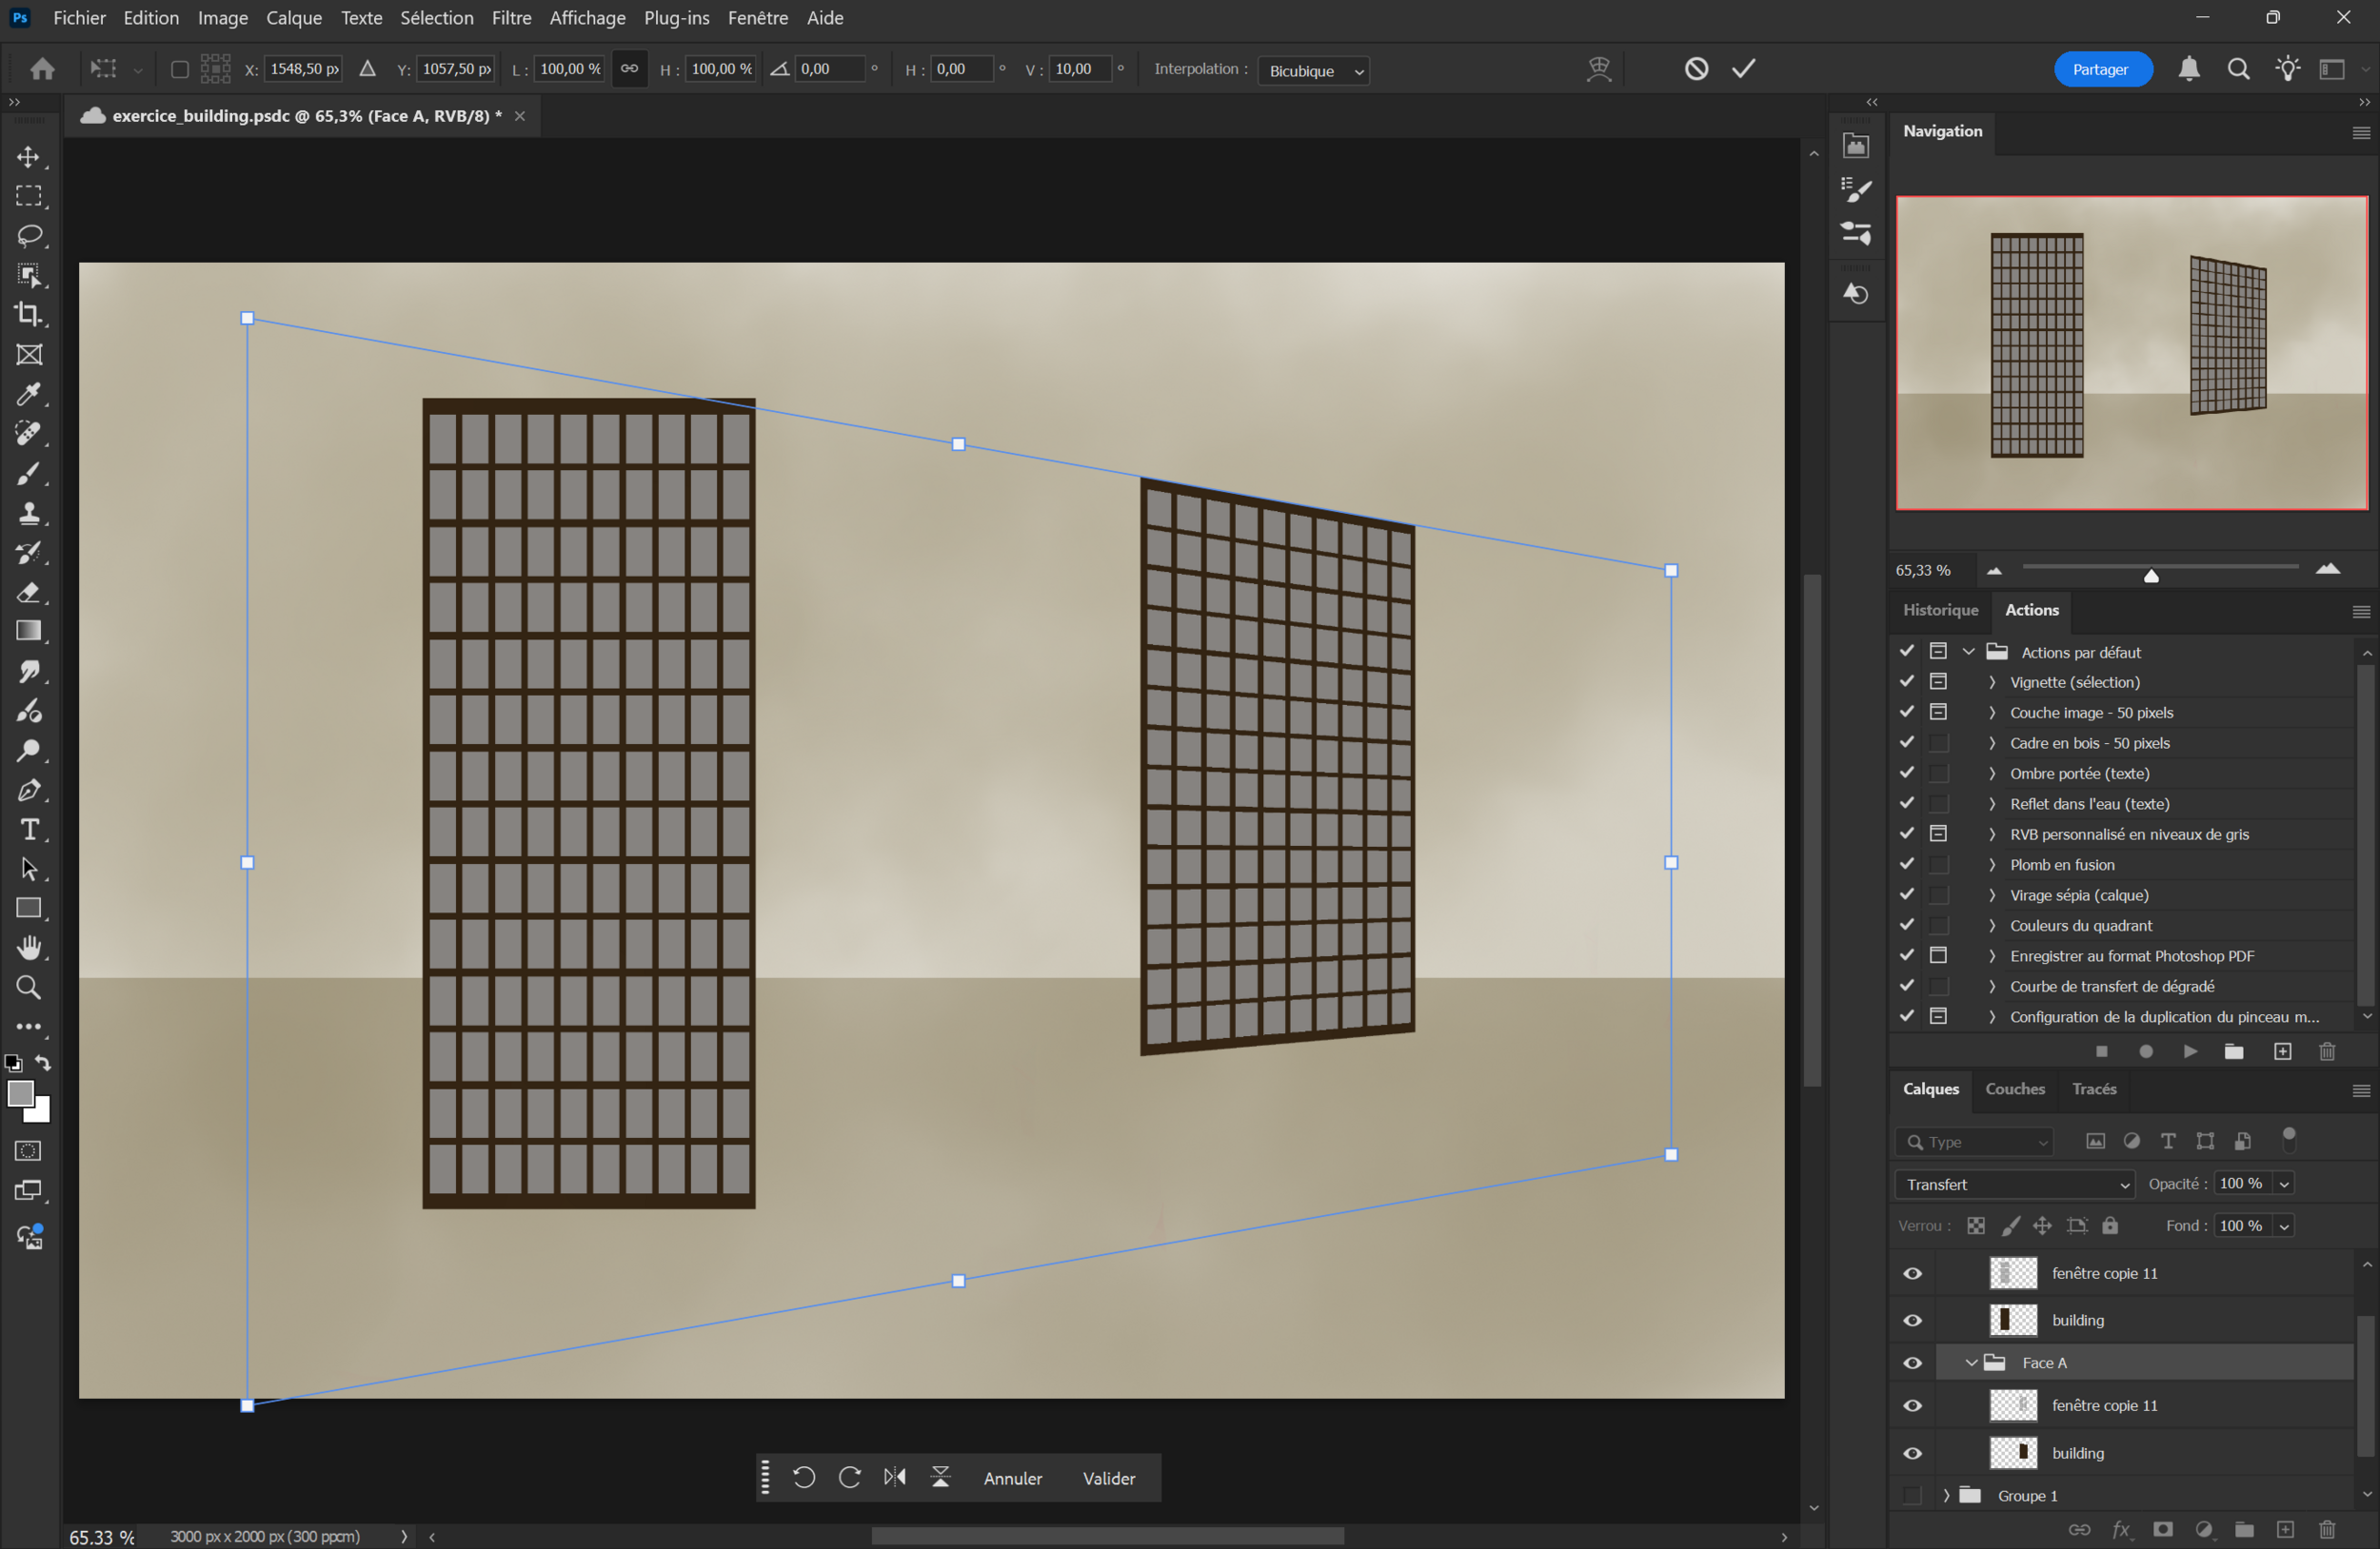Toggle the Vignette (sélection) action checkmark

1907,681
